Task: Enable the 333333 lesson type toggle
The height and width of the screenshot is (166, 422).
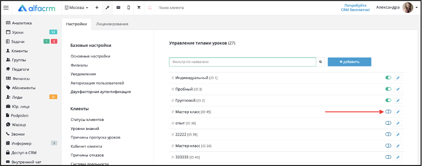Action: [388, 157]
